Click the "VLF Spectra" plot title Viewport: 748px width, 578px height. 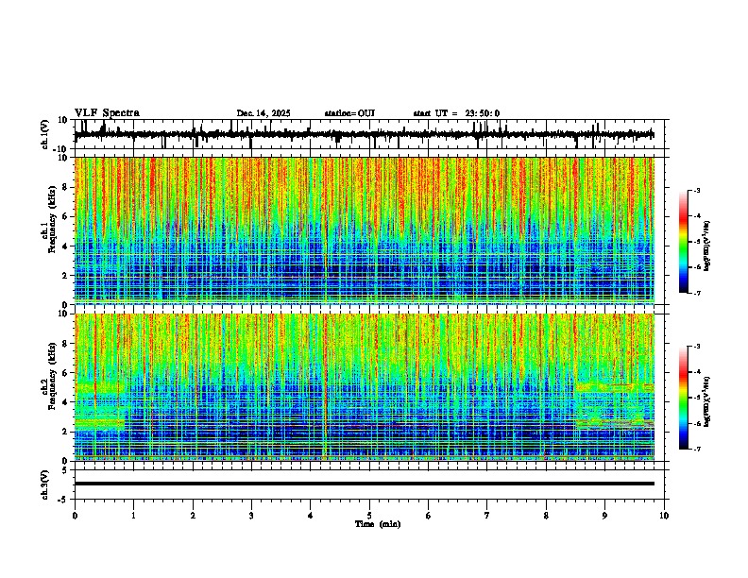click(107, 113)
